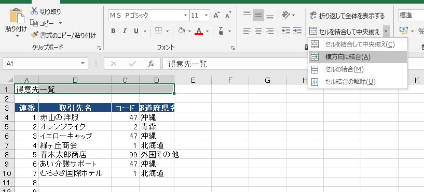Click cell containing イエローキャップ
This screenshot has width=424, height=192.
pos(75,136)
